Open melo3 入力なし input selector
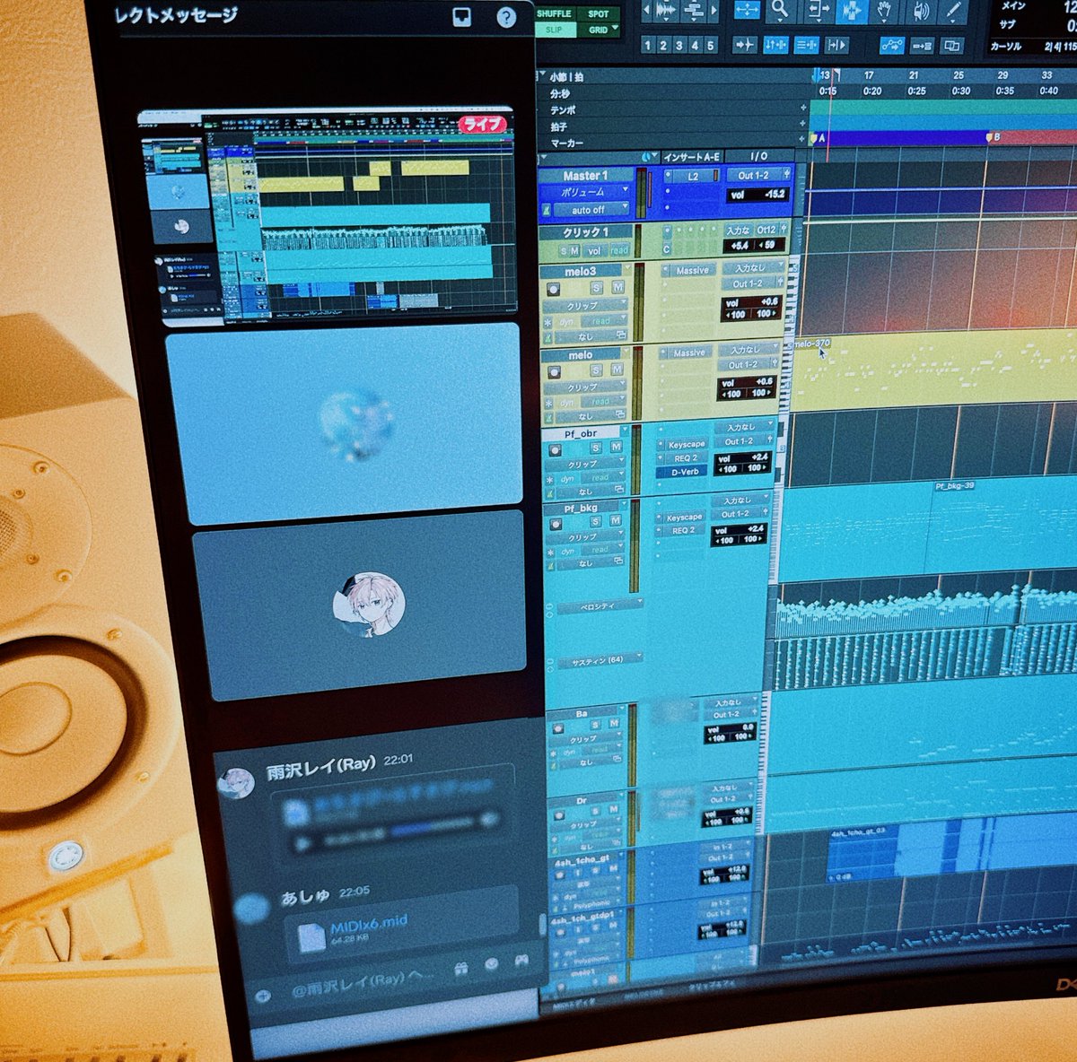1077x1062 pixels. pos(752,268)
